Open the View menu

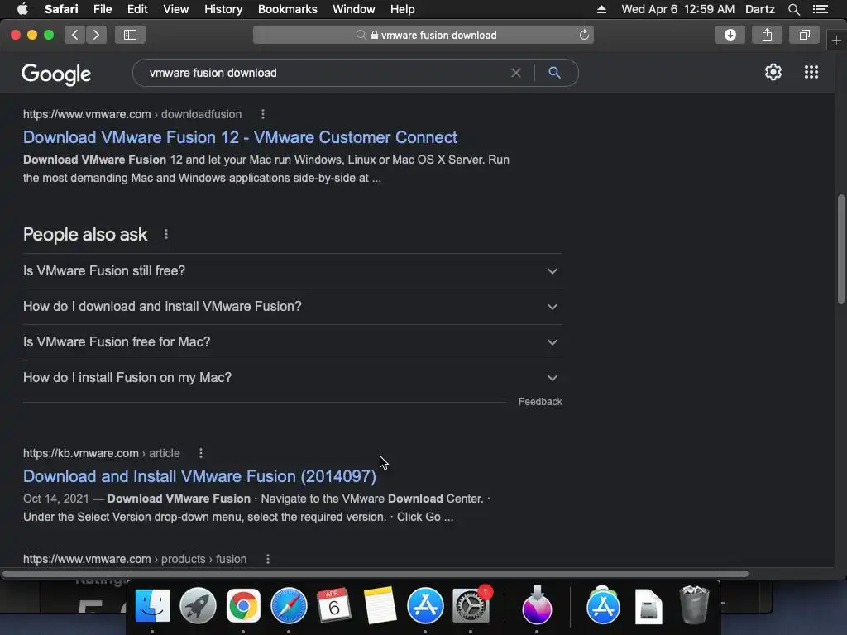(175, 9)
